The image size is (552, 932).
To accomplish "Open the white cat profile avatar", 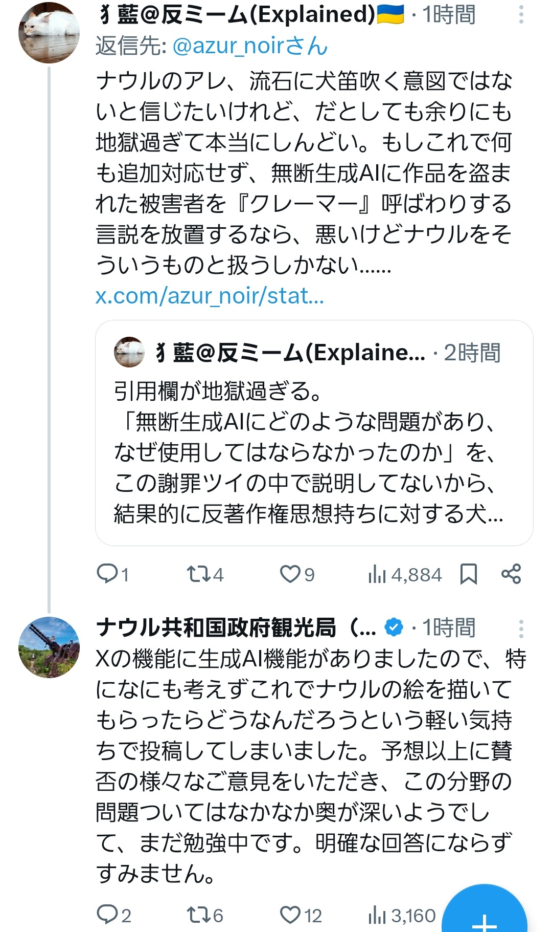I will tap(49, 32).
